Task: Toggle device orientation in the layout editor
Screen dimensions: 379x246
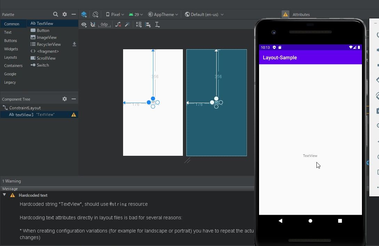Action: pyautogui.click(x=95, y=14)
